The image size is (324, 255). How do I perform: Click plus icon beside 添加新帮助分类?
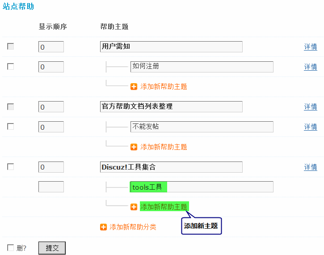click(104, 227)
